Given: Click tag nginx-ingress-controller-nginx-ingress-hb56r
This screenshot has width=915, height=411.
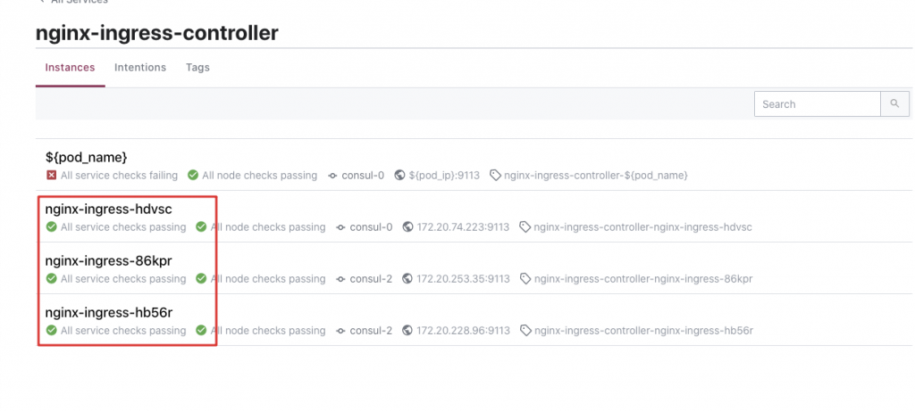Looking at the screenshot, I should (643, 331).
